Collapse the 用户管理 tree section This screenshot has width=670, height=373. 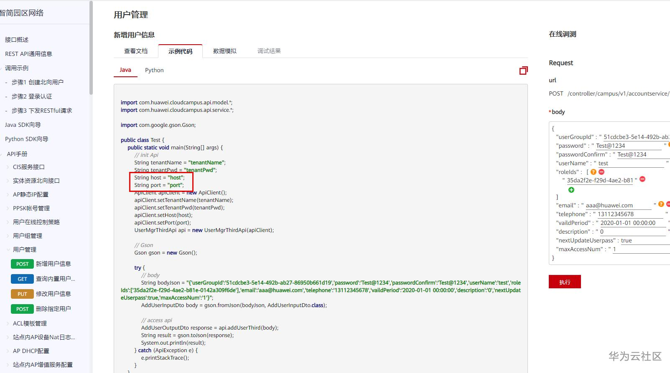pyautogui.click(x=8, y=250)
